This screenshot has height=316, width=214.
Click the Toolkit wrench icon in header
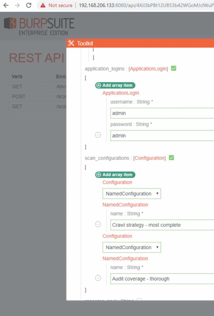pyautogui.click(x=71, y=43)
